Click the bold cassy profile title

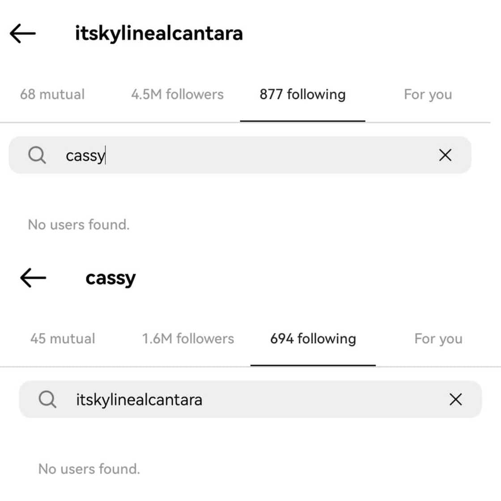coord(110,278)
